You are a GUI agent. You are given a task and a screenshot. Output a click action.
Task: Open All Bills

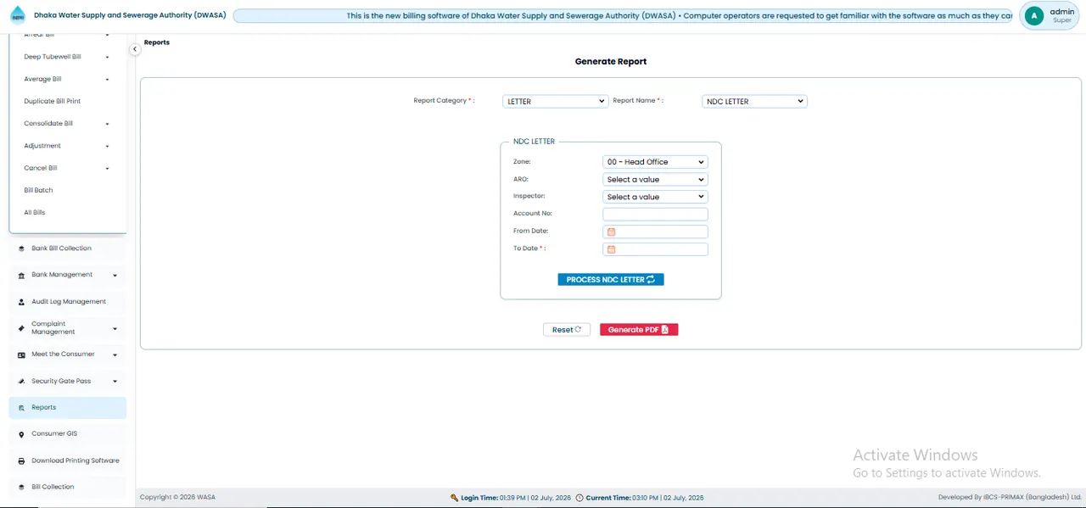click(x=35, y=213)
